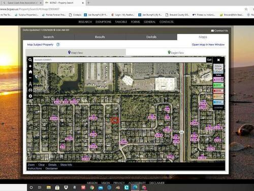254x191 pixels.
Task: Open the EXEMPTIONS menu
Action: point(103,22)
